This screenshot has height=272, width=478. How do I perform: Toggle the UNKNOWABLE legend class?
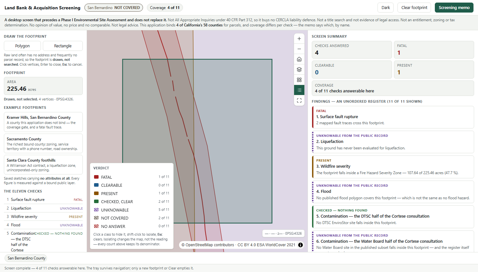click(131, 210)
